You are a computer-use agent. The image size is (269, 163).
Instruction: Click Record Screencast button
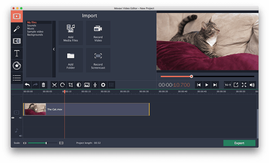98,60
